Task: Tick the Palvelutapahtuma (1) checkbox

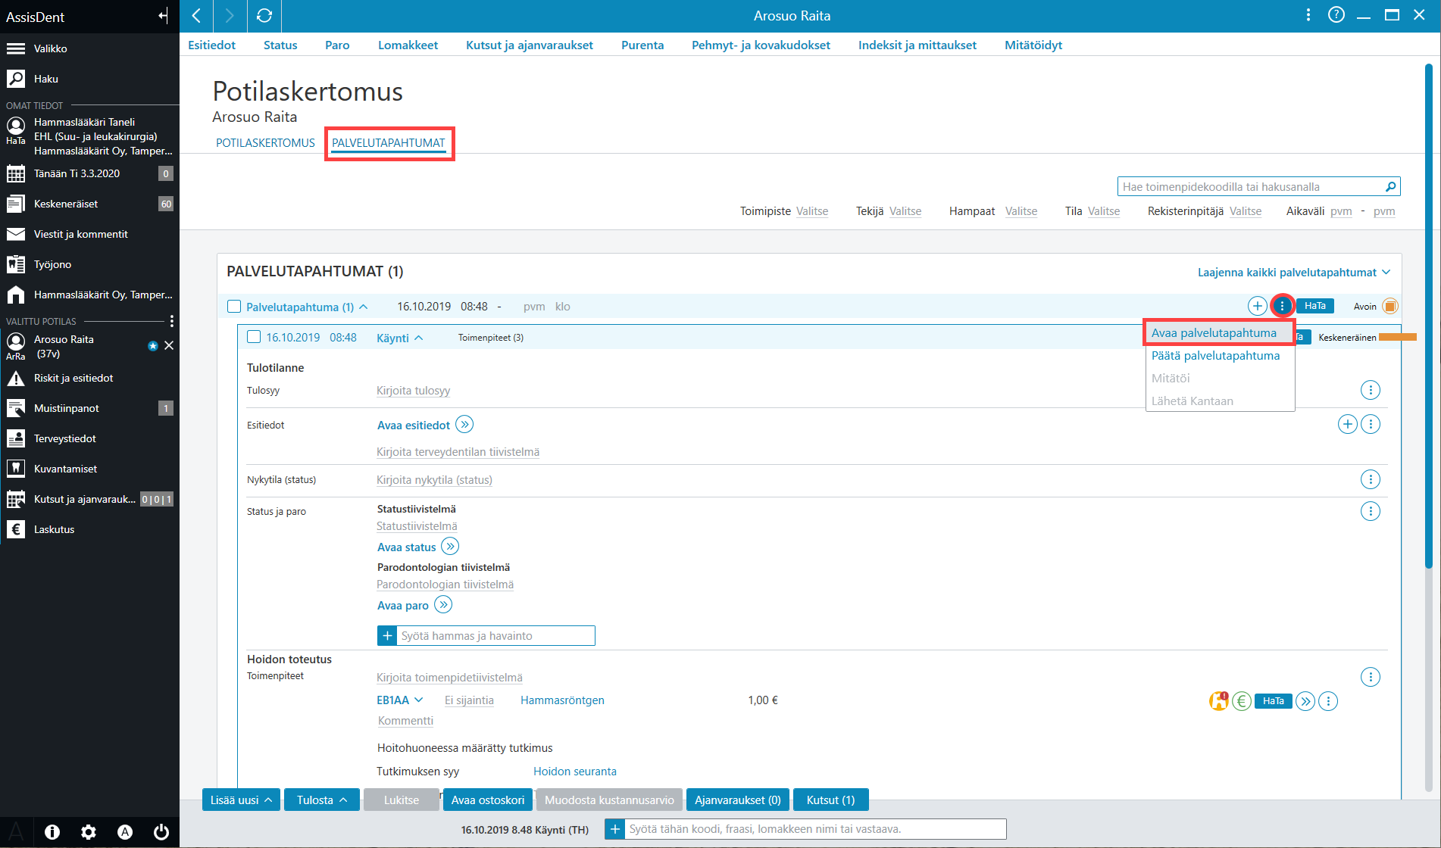Action: click(234, 307)
